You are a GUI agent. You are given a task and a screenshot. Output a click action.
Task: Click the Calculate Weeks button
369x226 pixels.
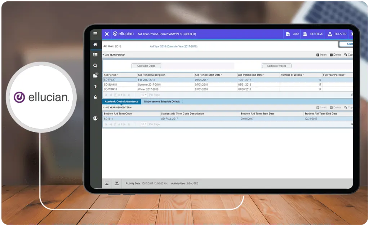point(276,66)
